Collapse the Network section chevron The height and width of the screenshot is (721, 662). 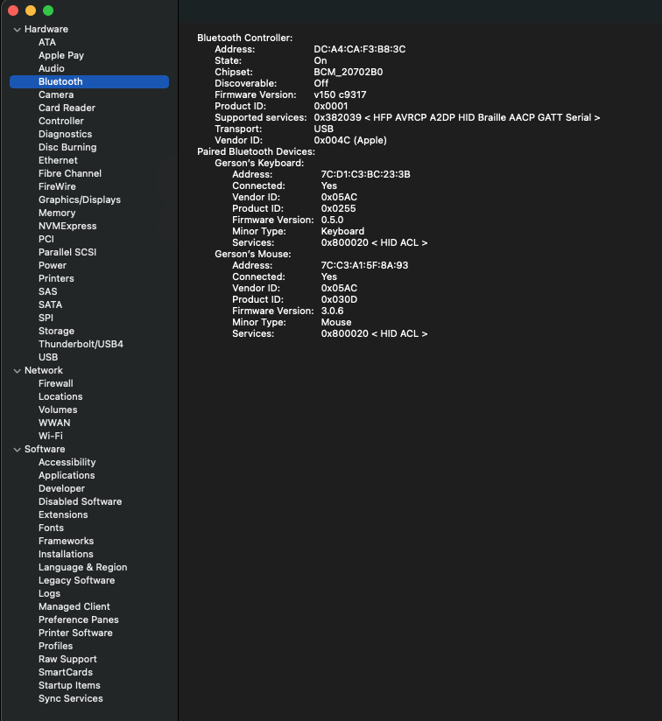click(18, 371)
